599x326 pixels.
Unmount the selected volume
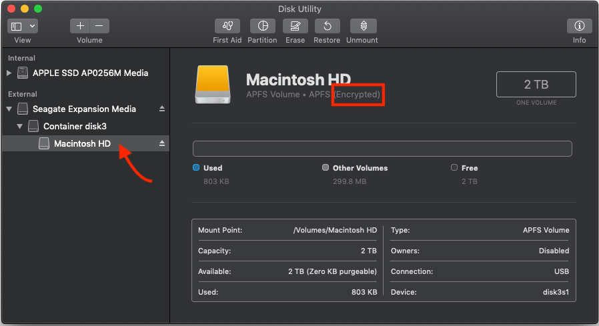click(364, 26)
